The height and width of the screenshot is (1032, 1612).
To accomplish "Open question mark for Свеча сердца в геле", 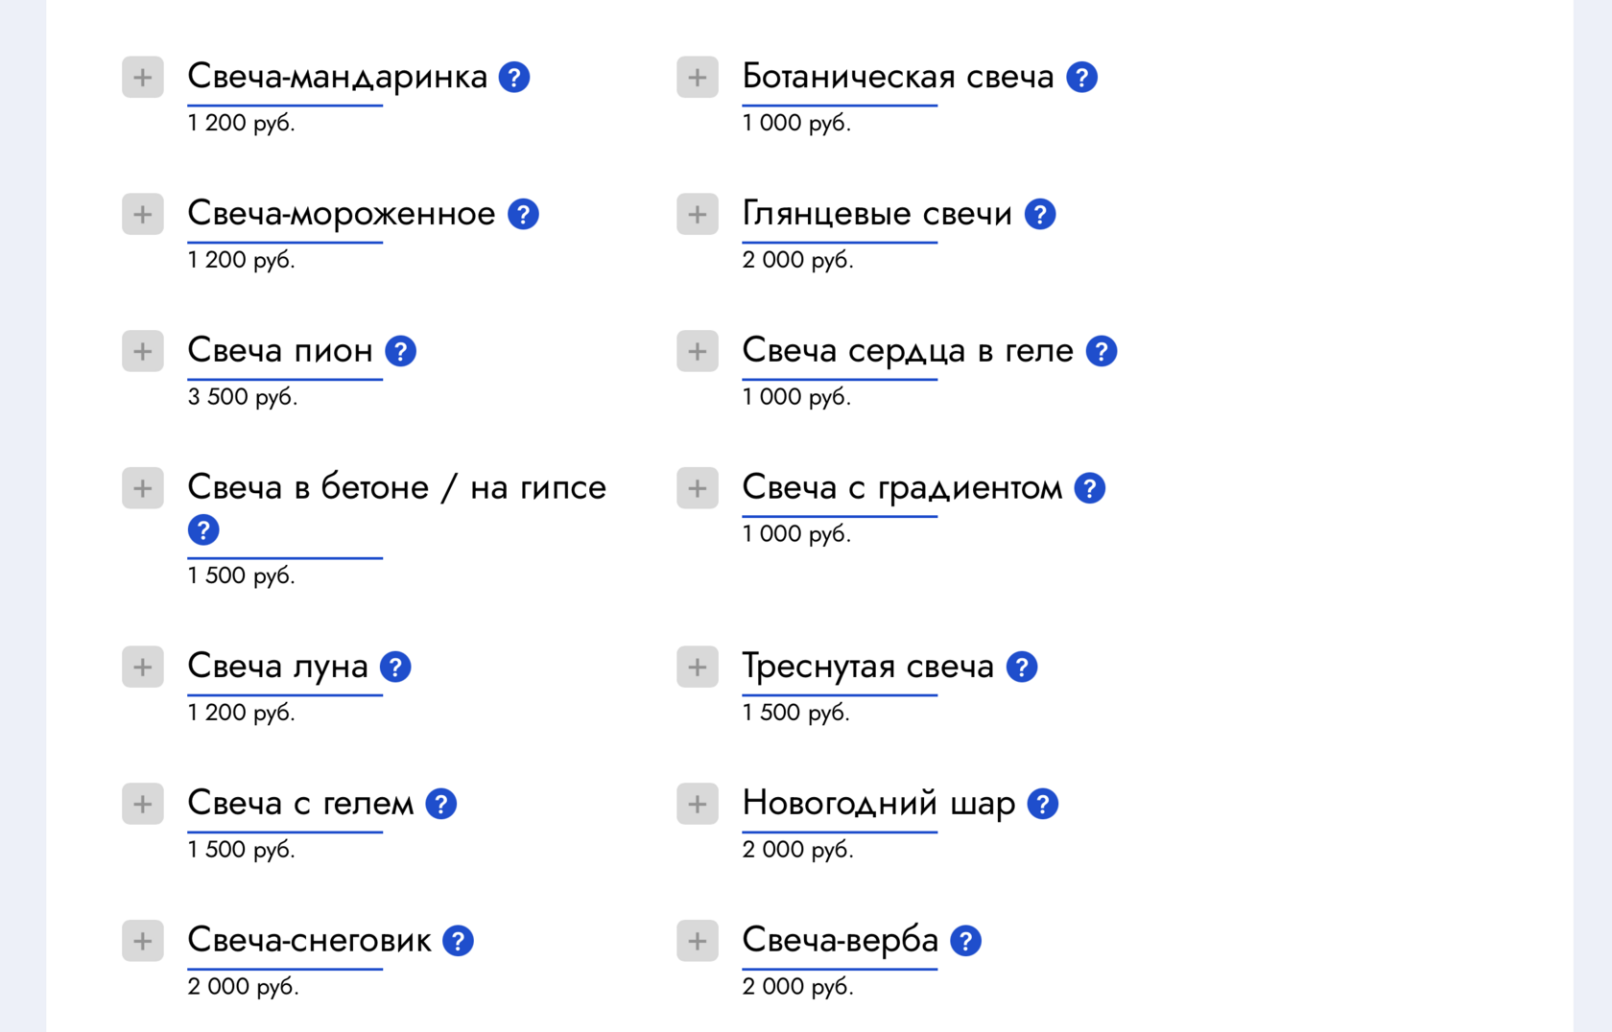I will click(x=1102, y=352).
